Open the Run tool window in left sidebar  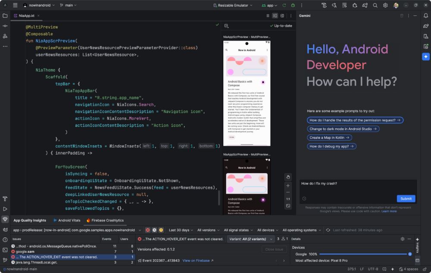5,209
